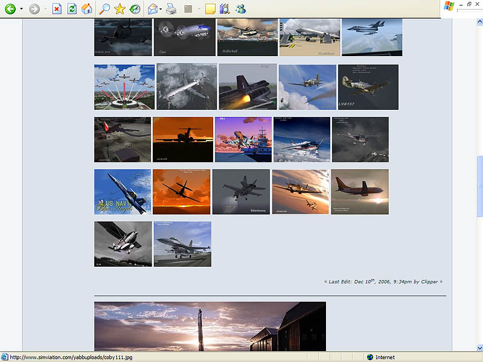This screenshot has height=362, width=483.
Task: Open the US Navy Blue Angels thumbnail
Action: [123, 192]
